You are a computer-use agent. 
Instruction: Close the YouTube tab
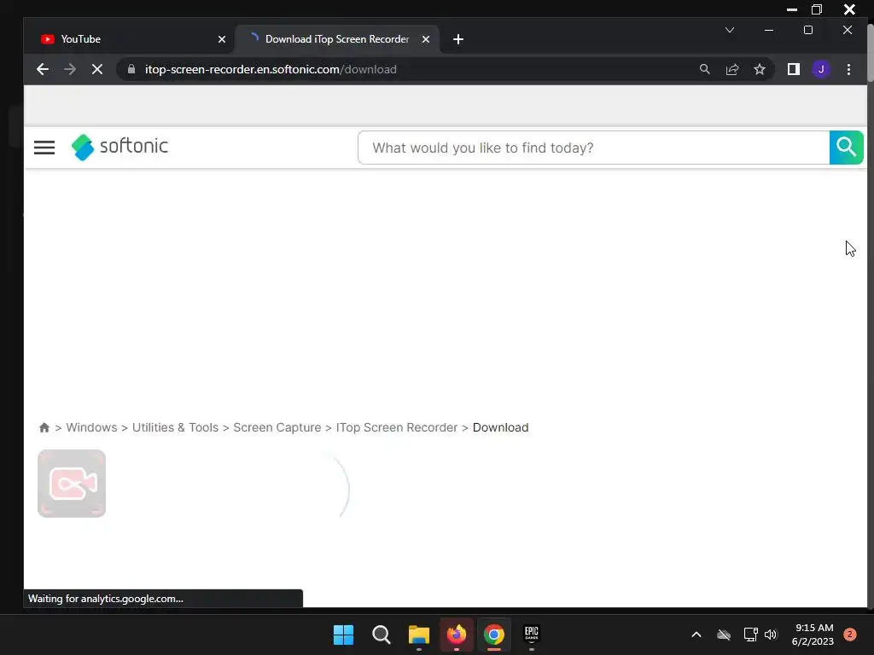[x=222, y=39]
